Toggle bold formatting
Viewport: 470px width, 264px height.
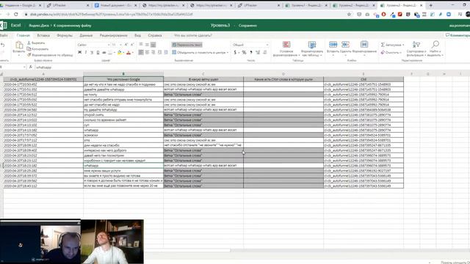pyautogui.click(x=80, y=52)
